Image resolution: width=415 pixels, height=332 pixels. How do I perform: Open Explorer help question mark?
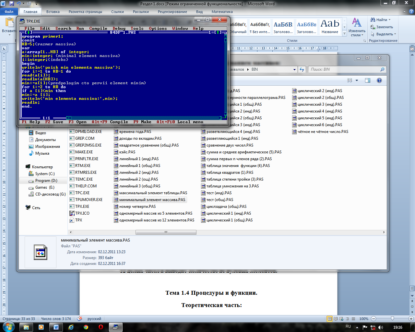point(379,80)
